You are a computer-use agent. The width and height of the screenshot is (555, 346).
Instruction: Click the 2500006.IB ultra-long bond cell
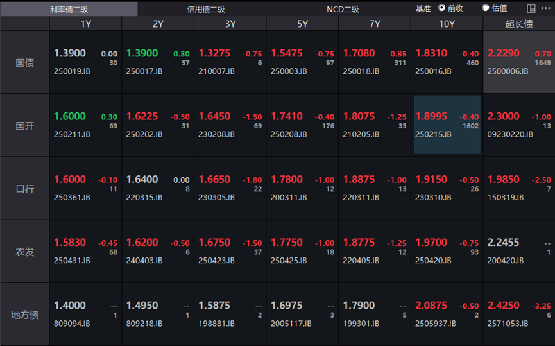pos(518,62)
